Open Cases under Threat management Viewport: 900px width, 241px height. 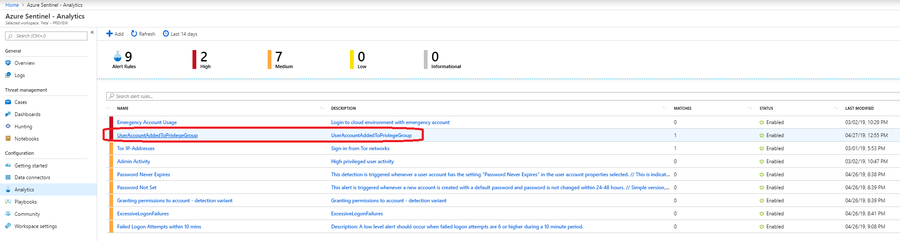point(20,102)
